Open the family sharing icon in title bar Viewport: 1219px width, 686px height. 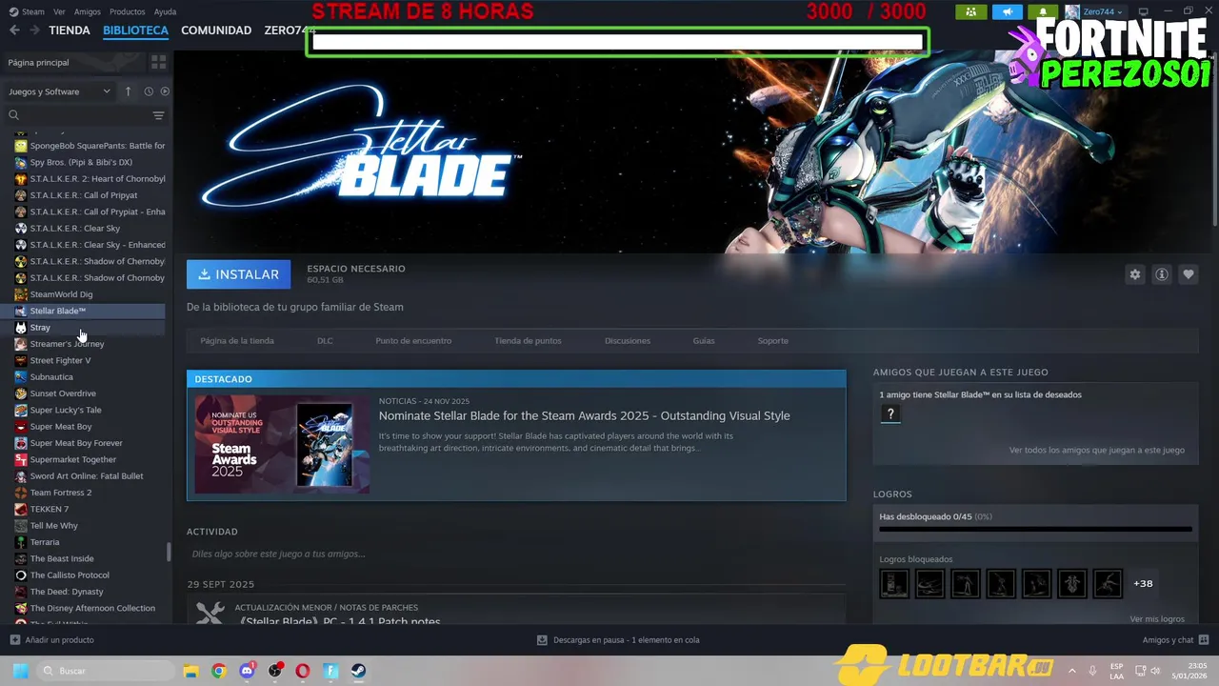coord(970,11)
